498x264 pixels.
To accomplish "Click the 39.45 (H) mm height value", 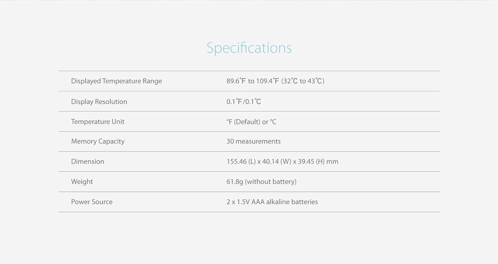I will 318,162.
